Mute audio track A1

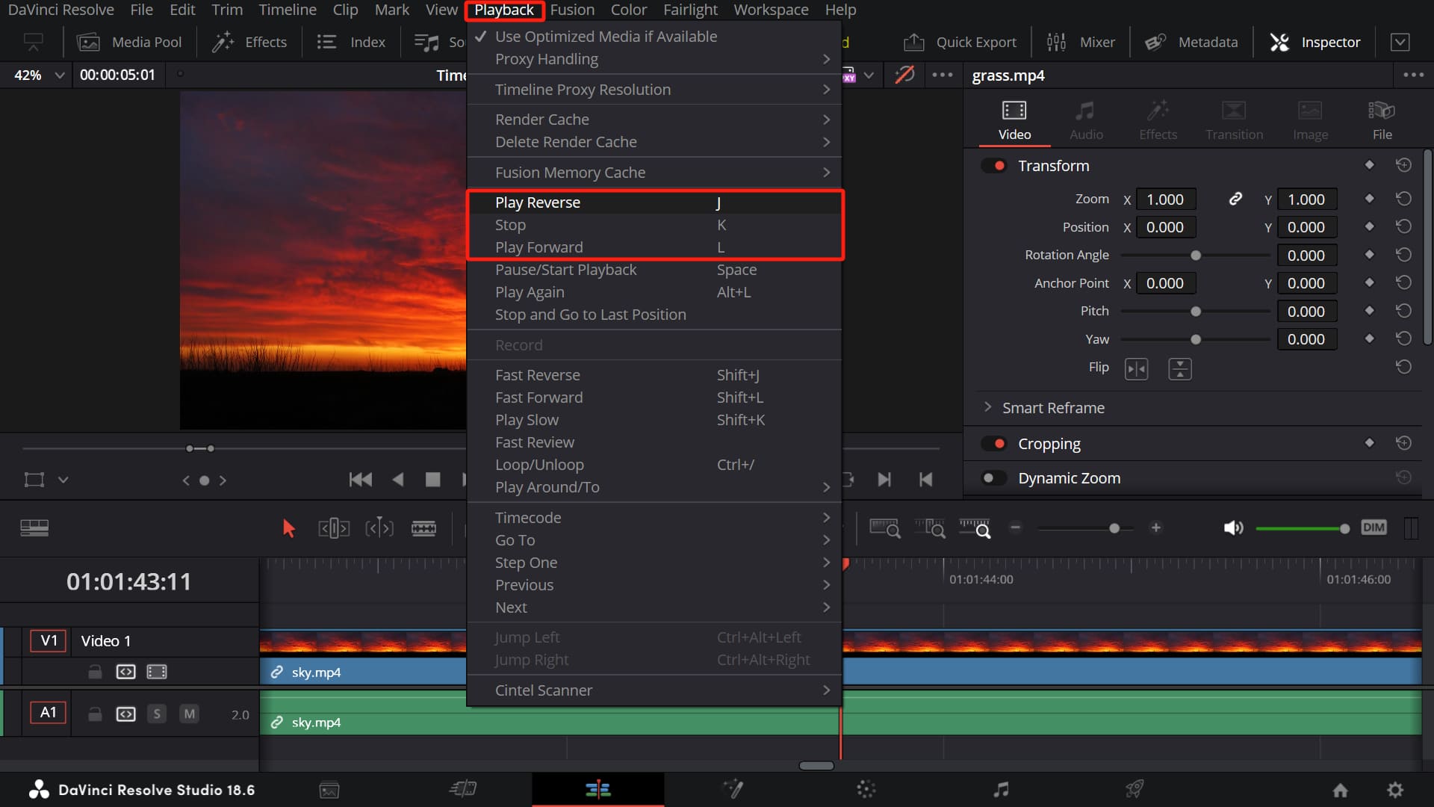pos(190,714)
